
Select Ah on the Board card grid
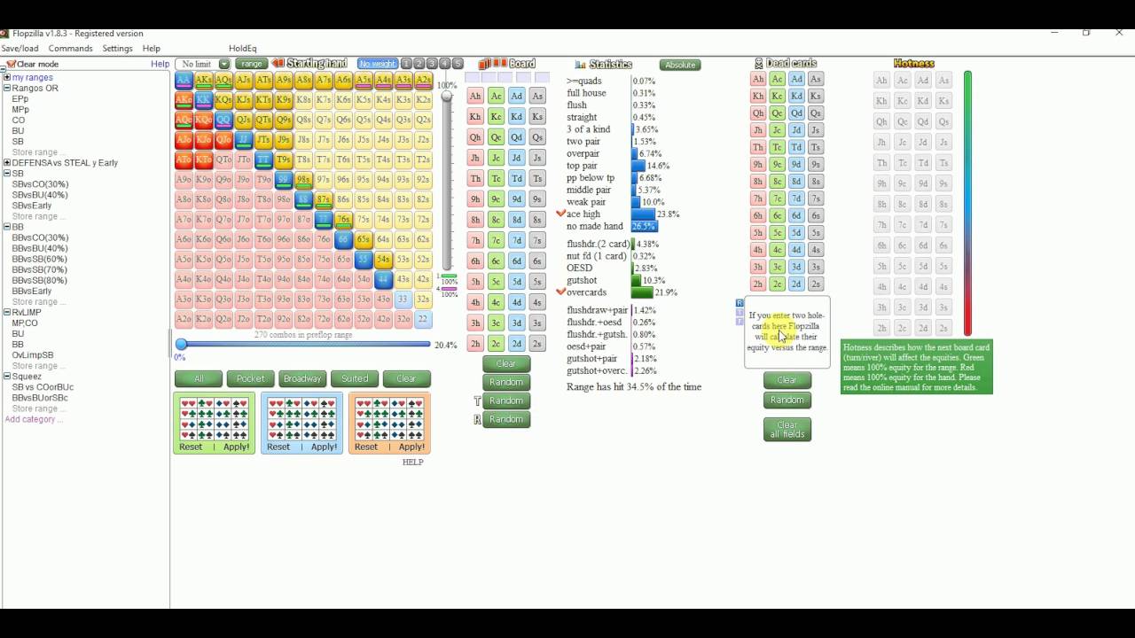pyautogui.click(x=475, y=96)
